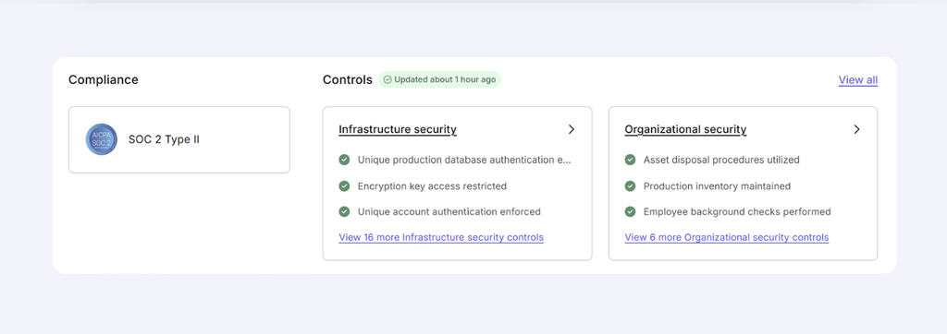Click the Controls section heading
947x334 pixels.
(x=348, y=79)
